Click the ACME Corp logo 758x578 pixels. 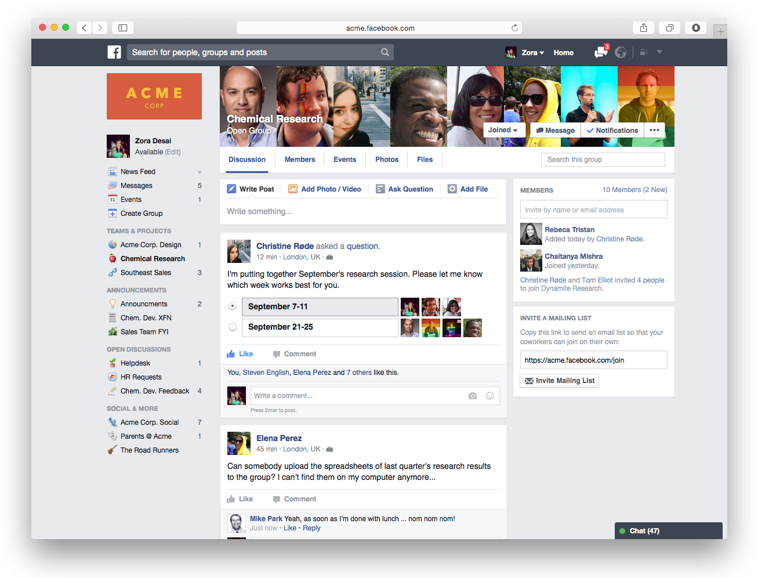(154, 96)
